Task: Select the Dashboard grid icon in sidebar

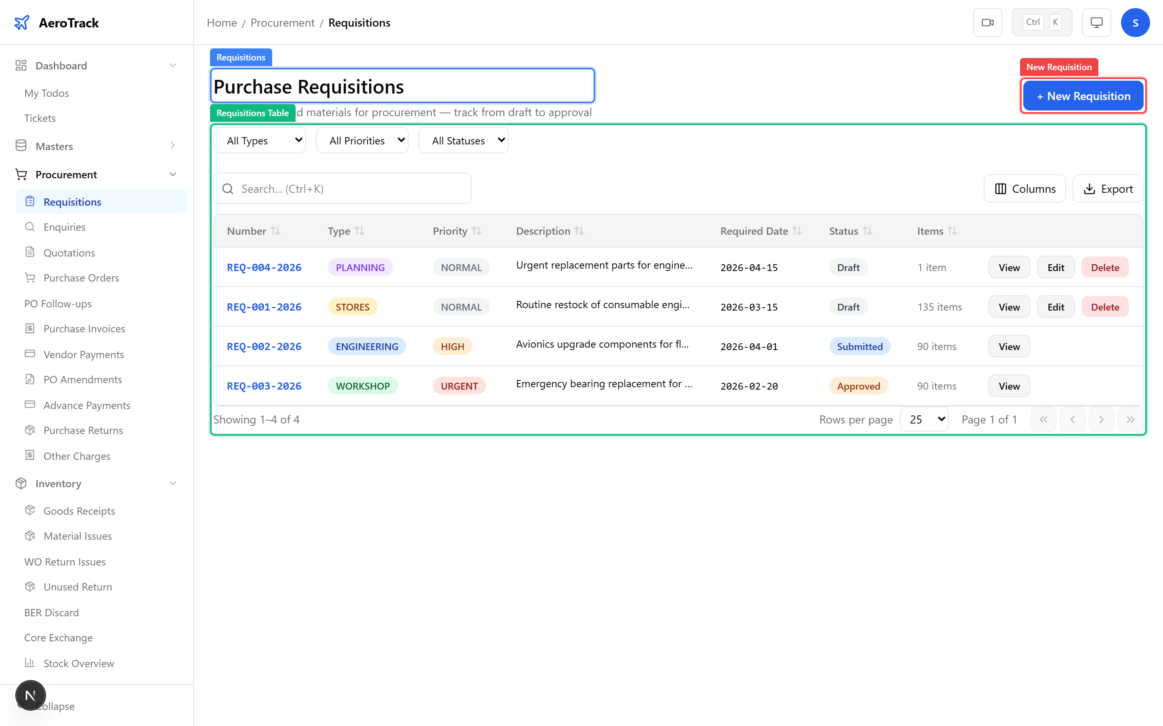Action: tap(20, 65)
